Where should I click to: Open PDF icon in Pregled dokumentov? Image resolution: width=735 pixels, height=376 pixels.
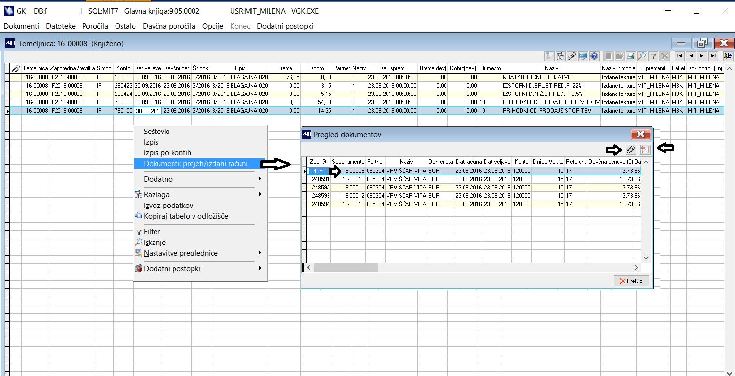point(645,150)
